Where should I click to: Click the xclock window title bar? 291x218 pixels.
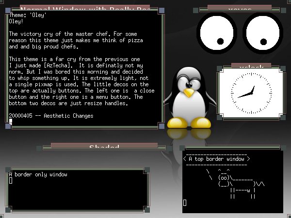251,66
